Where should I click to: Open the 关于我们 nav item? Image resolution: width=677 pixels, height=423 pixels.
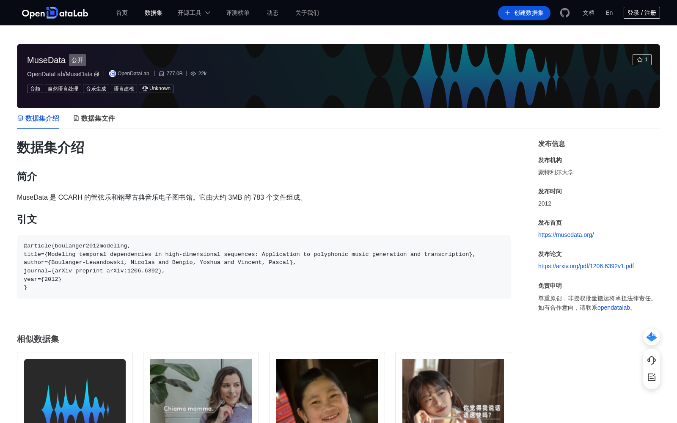[307, 13]
